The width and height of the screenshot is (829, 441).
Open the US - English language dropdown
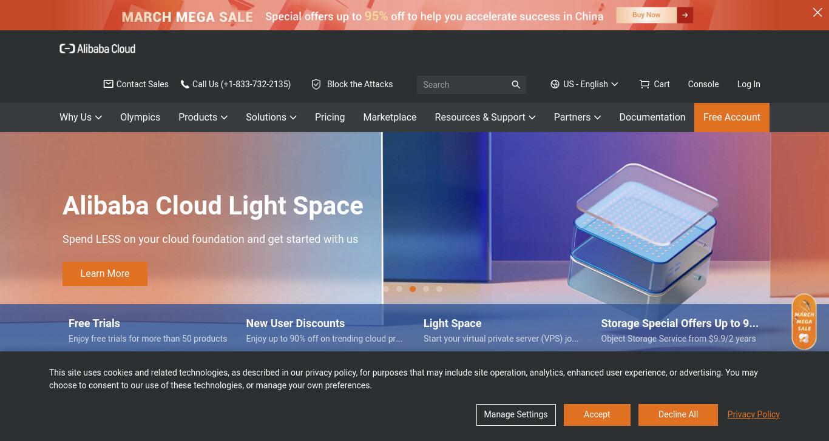584,84
